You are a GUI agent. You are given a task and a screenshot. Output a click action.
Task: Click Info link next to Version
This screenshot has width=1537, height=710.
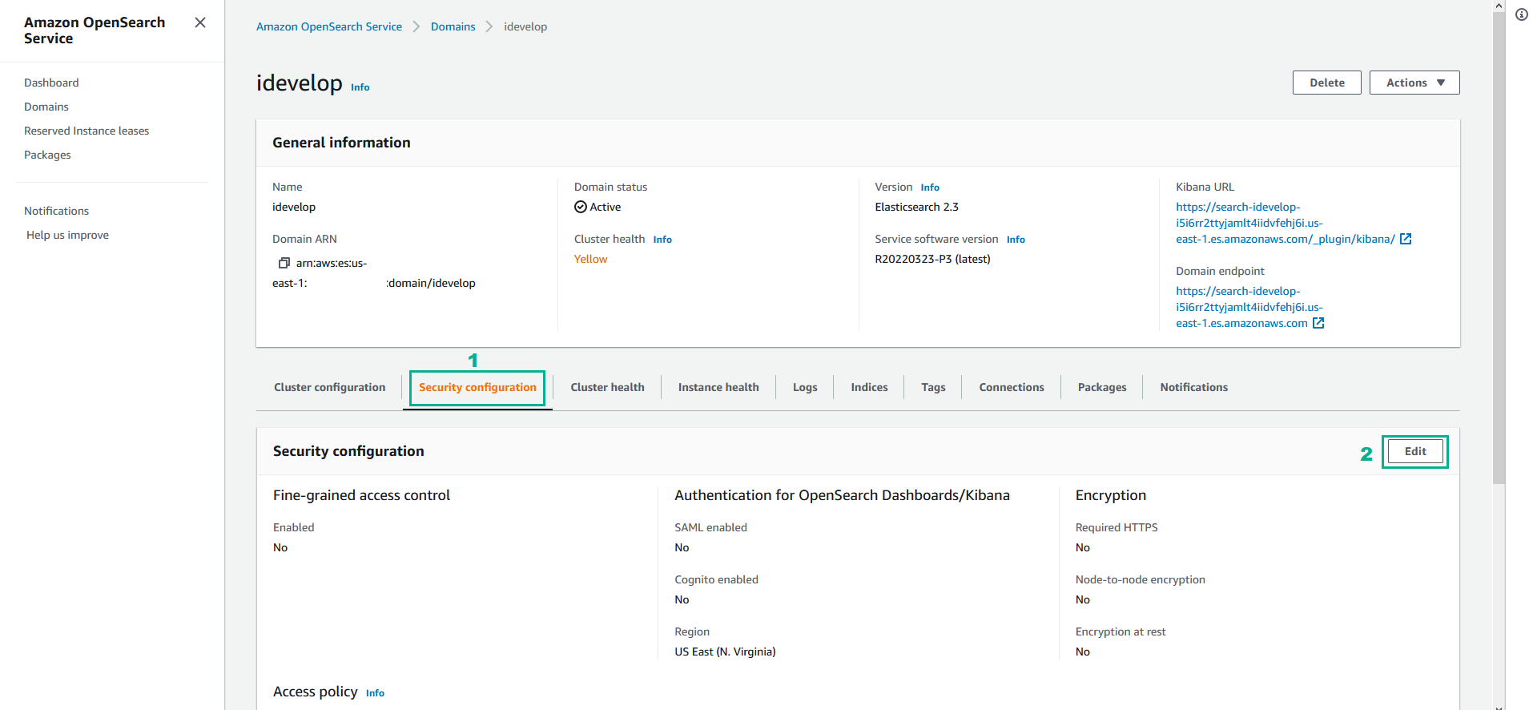point(930,188)
